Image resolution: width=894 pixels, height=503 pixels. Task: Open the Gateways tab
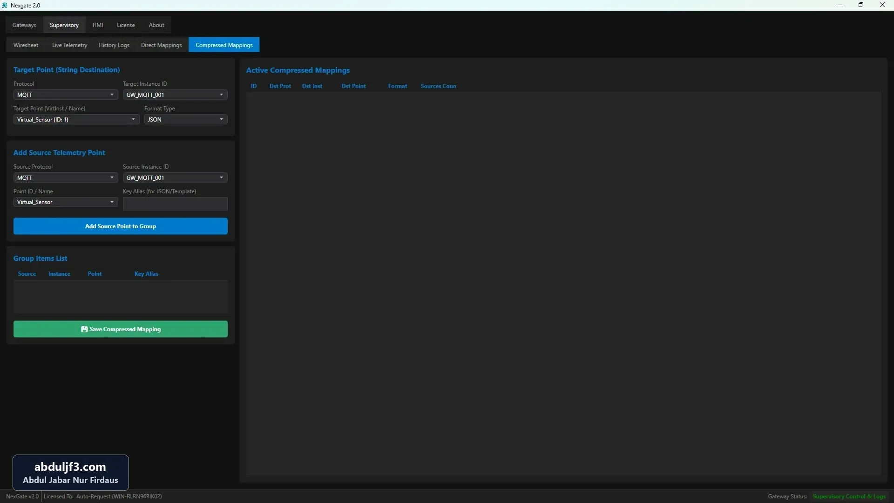pyautogui.click(x=24, y=25)
